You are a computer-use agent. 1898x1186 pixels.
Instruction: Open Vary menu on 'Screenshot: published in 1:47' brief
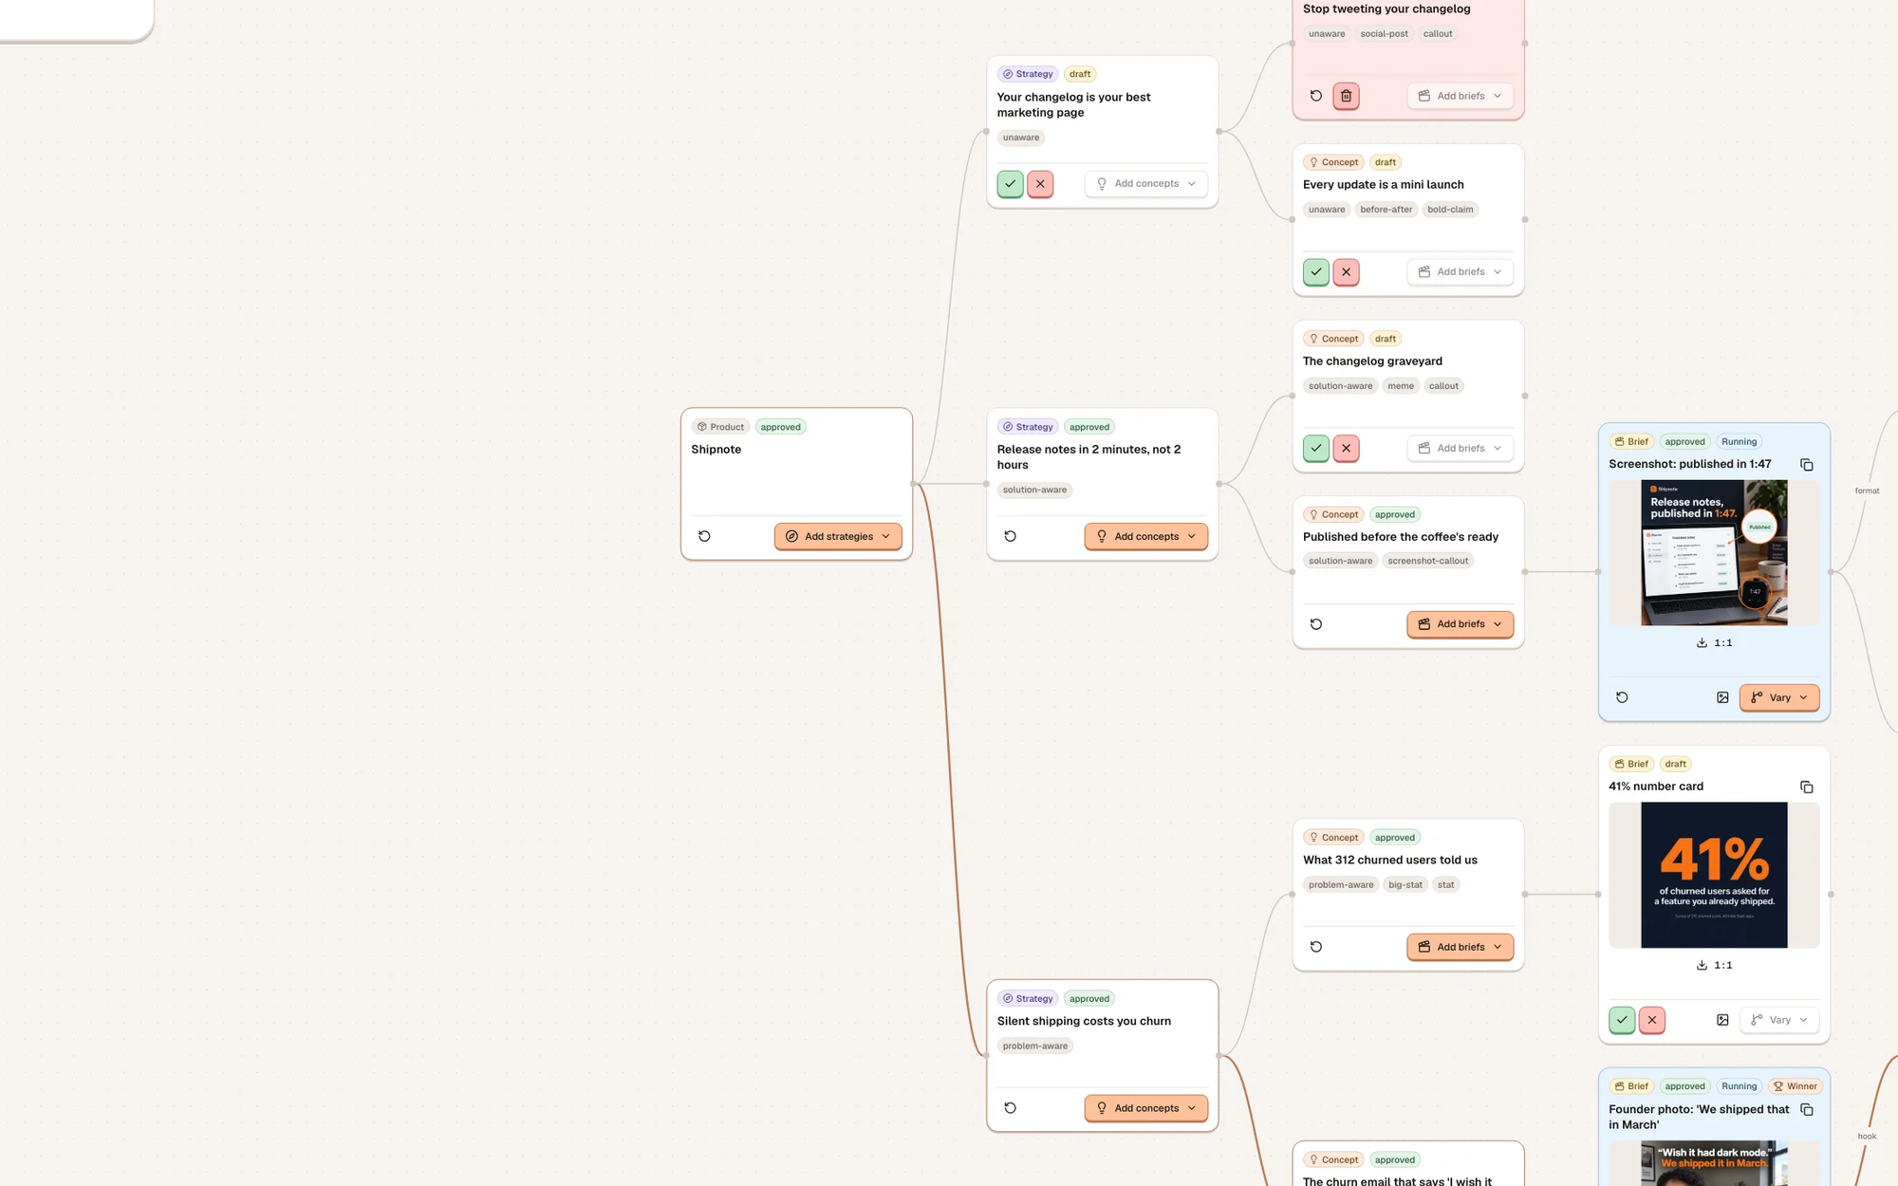(1779, 697)
